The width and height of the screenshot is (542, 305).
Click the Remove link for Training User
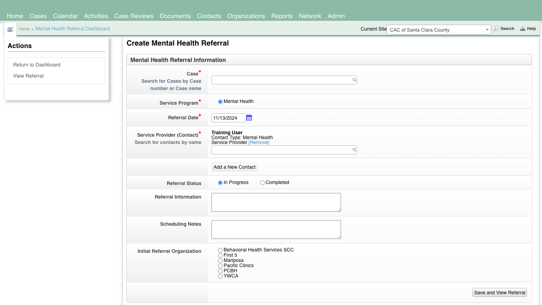(x=259, y=142)
